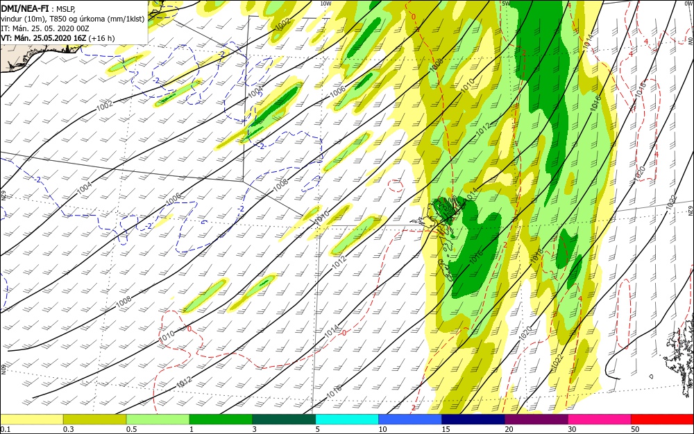694x434 pixels.
Task: Click the '50' legend value label
Action: coord(635,429)
